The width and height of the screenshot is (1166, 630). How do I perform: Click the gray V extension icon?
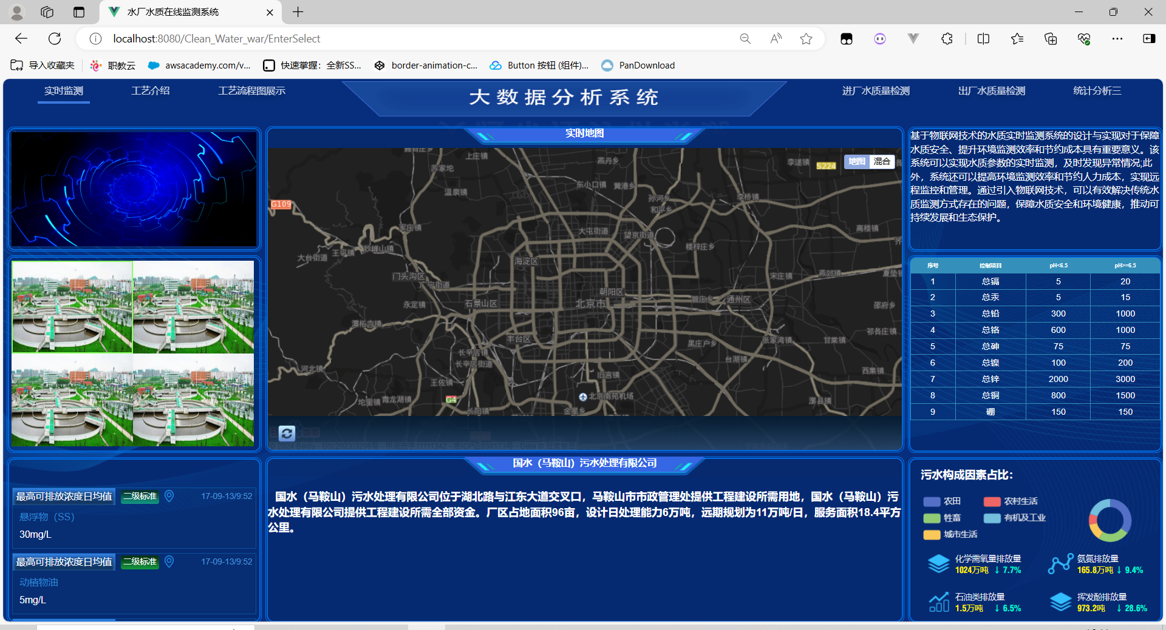tap(913, 39)
